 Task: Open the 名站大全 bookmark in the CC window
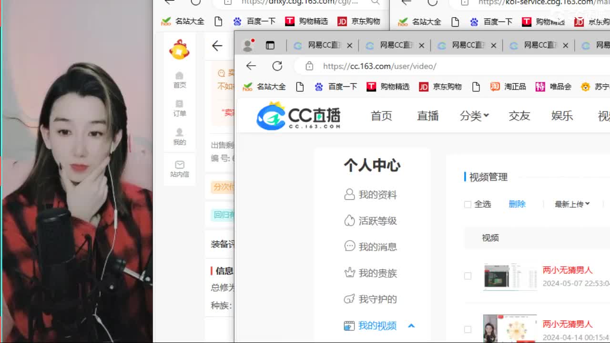click(x=264, y=86)
